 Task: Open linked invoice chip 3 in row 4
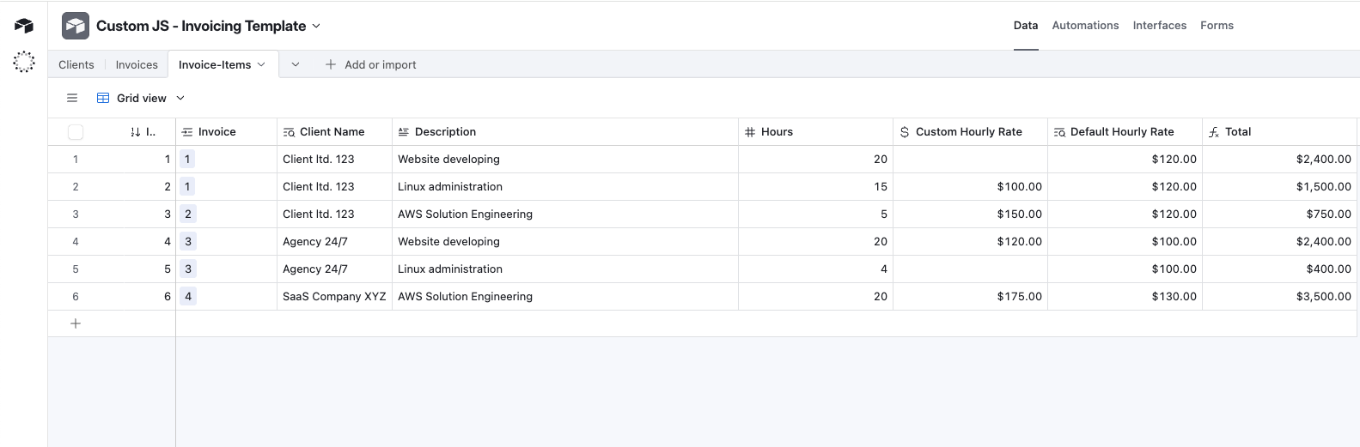coord(188,241)
